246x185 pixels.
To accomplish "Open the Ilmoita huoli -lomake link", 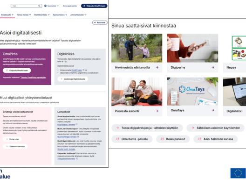I will 66,149.
